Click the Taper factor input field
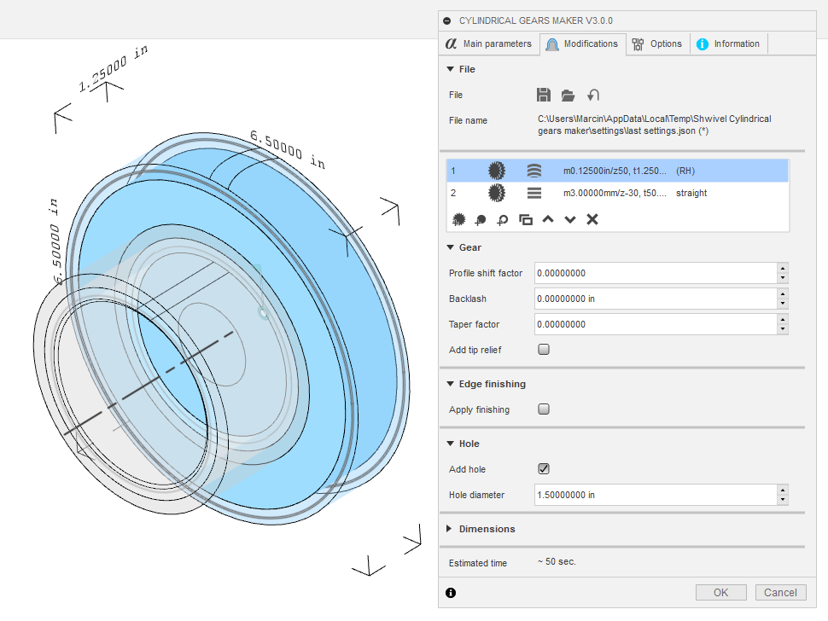 (656, 324)
